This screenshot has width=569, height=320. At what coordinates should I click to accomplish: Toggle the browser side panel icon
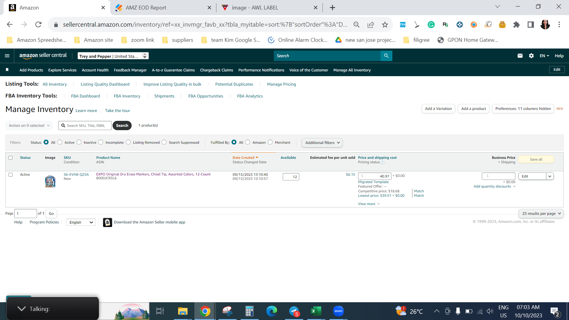[x=531, y=25]
